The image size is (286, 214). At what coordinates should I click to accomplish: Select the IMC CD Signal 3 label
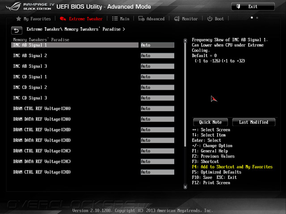click(30, 98)
